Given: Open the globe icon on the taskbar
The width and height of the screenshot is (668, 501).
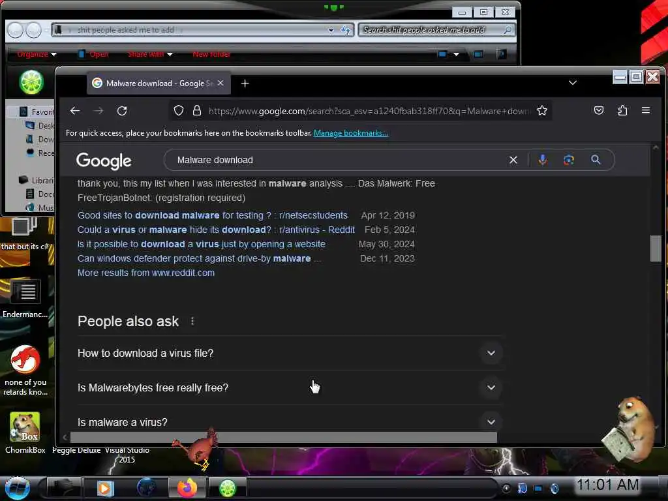Looking at the screenshot, I should coord(147,488).
